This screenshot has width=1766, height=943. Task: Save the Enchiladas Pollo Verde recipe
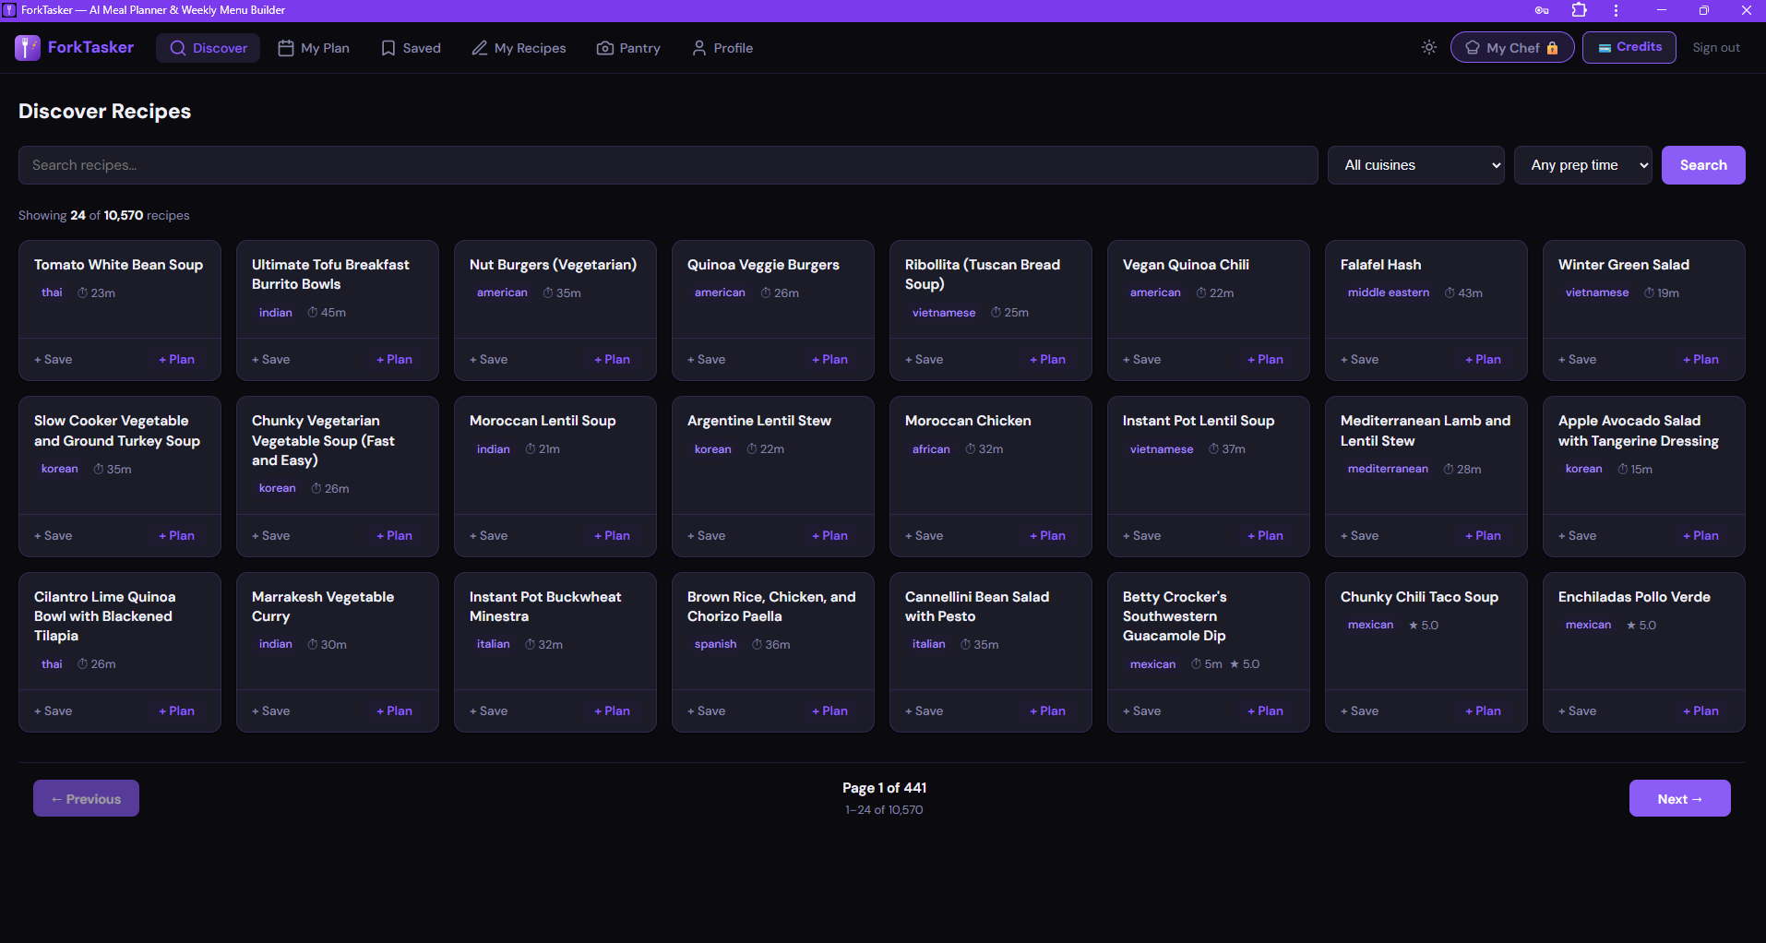coord(1578,710)
